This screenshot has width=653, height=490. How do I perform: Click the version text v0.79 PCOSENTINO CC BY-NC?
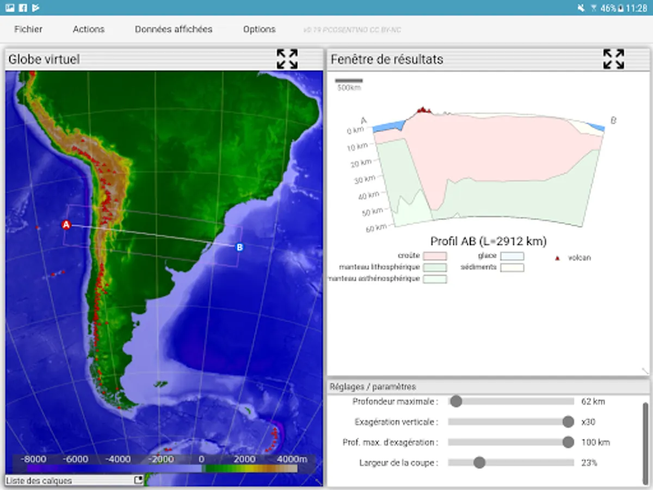coord(352,30)
